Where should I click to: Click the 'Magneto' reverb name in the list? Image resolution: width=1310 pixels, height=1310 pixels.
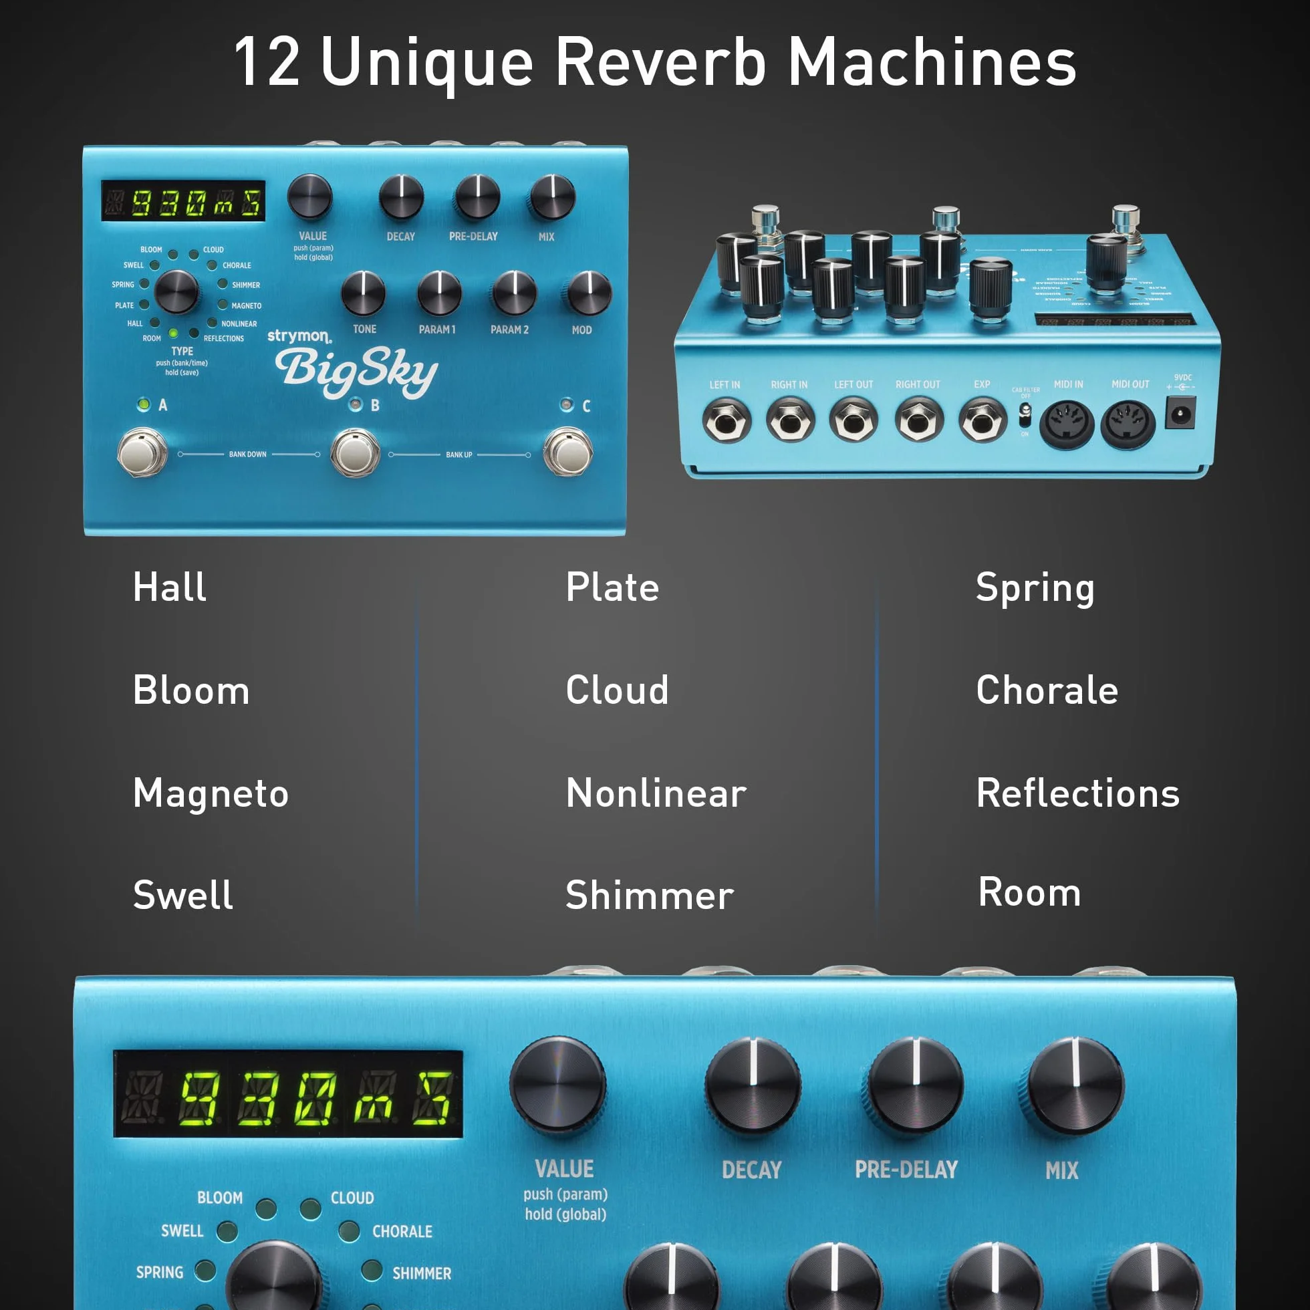(x=211, y=795)
